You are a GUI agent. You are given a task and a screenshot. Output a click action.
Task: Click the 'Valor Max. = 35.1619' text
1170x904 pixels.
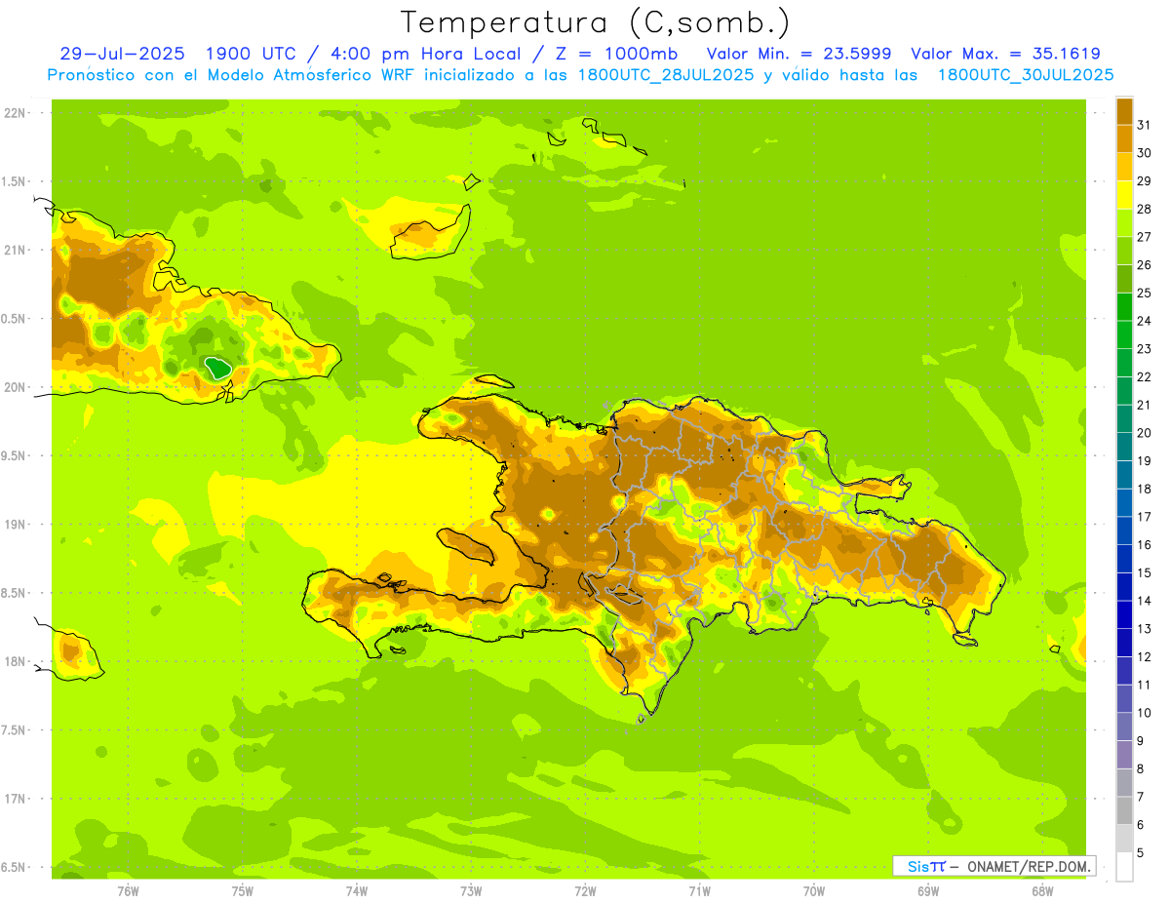[1005, 54]
